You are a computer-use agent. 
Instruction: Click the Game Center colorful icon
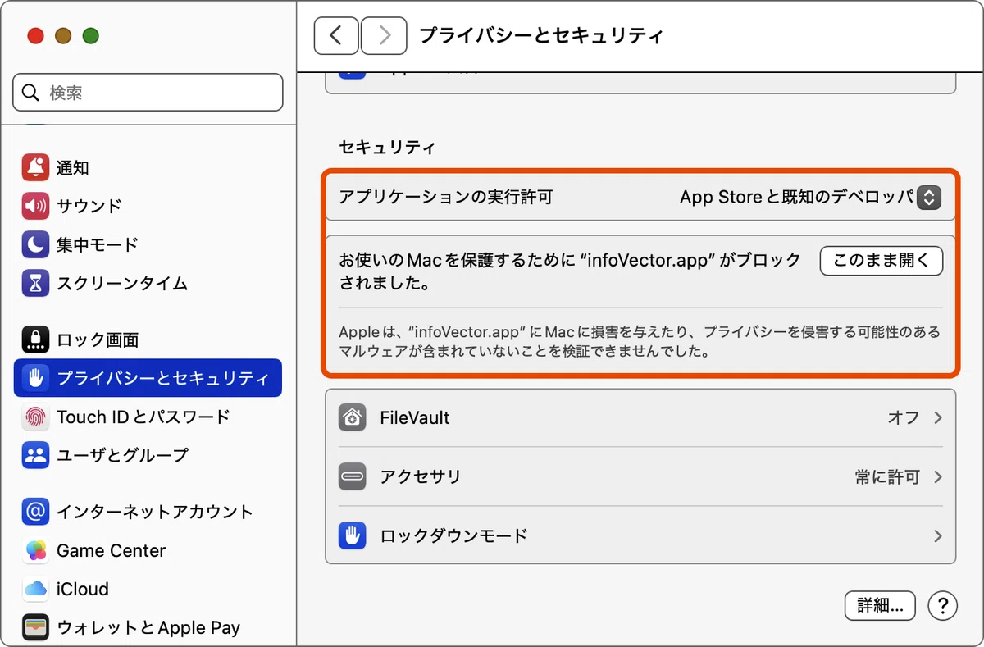tap(35, 550)
